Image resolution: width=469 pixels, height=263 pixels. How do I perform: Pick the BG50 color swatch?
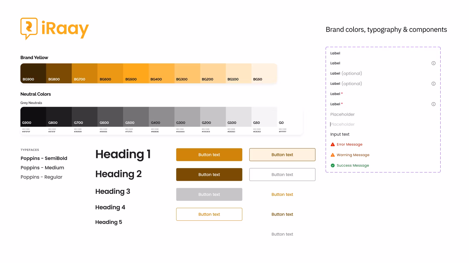click(264, 73)
